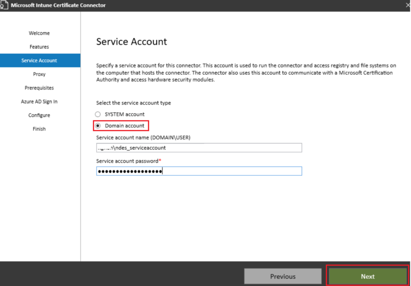Go back with the Previous button
This screenshot has width=411, height=286.
coord(283,276)
